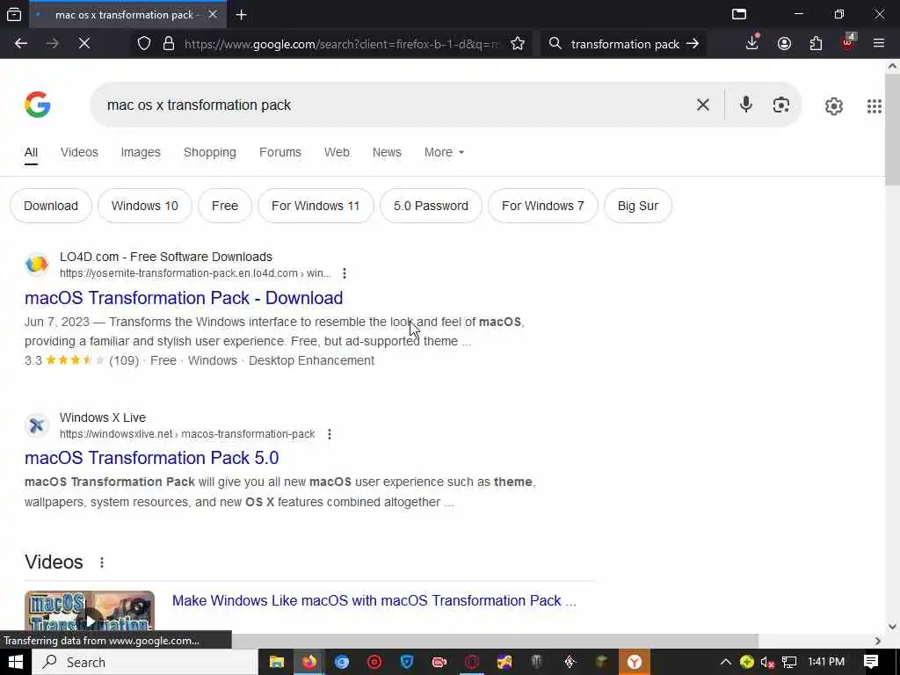900x675 pixels.
Task: Clear the Google search box text
Action: 702,105
